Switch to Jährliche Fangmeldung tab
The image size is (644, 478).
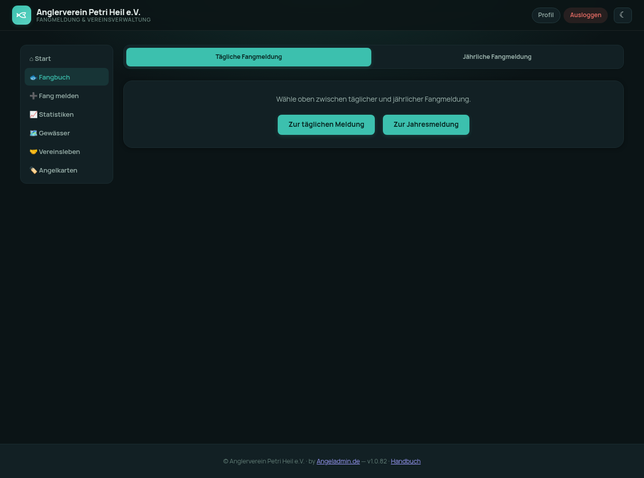[x=497, y=57]
